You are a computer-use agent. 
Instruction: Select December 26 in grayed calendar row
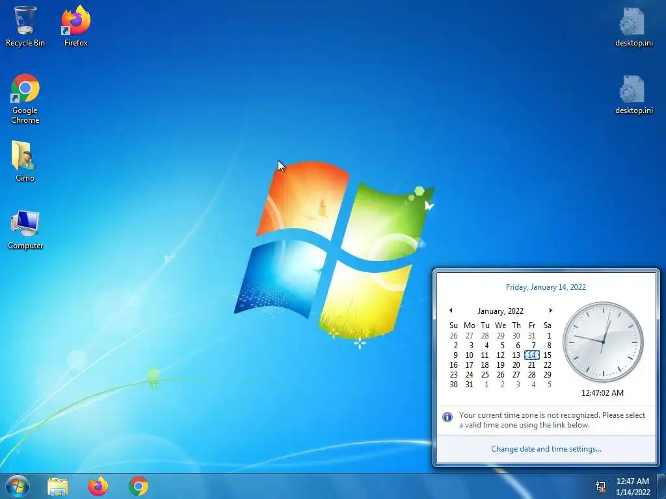453,336
